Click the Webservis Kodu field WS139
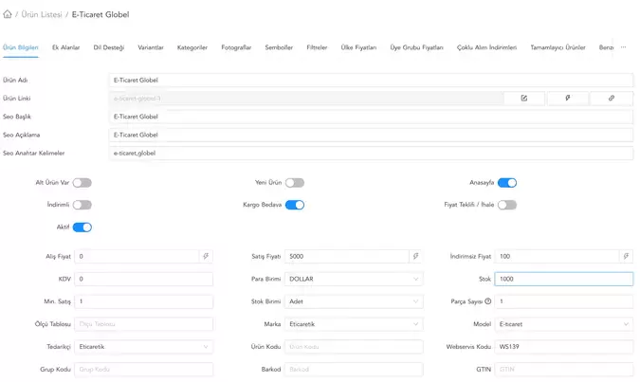Image resolution: width=640 pixels, height=382 pixels. (563, 347)
